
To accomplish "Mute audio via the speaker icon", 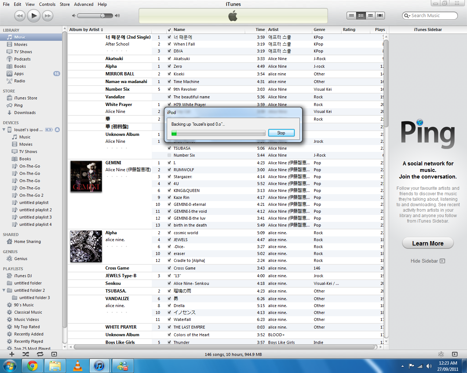I will point(73,16).
